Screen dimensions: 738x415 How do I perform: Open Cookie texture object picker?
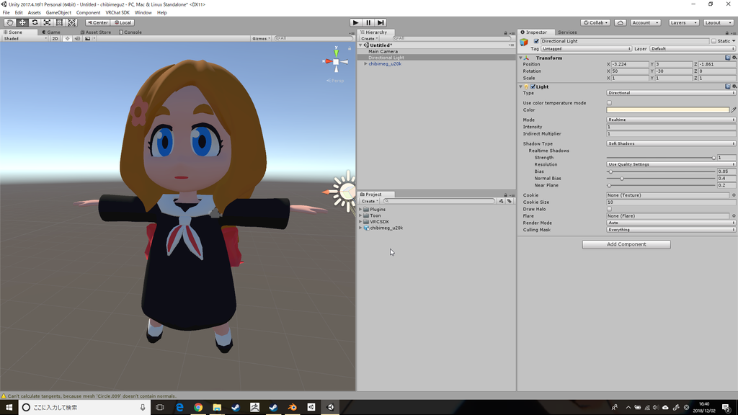733,195
